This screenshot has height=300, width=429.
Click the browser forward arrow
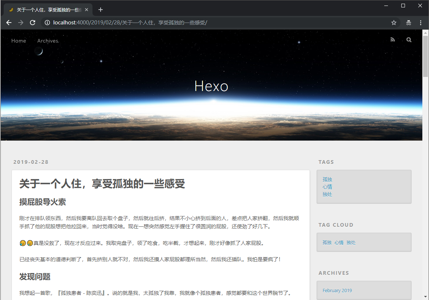21,23
